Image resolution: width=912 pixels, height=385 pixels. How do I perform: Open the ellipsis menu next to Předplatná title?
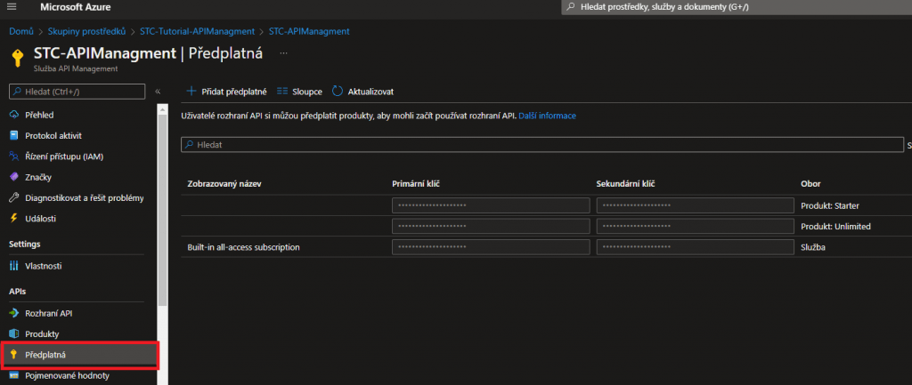284,53
